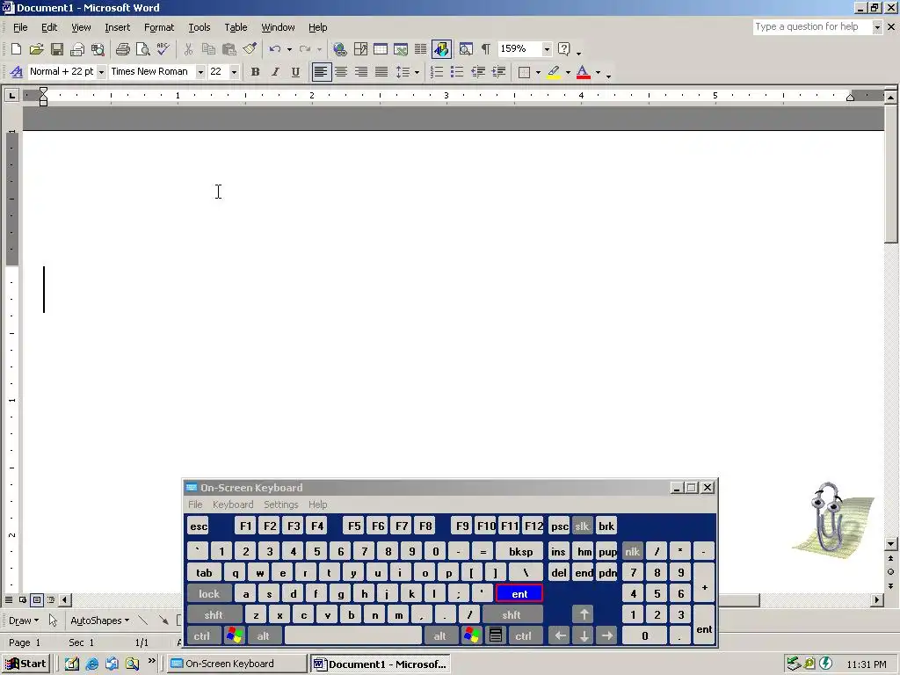Click the tab key on On-Screen Keyboard

[204, 573]
